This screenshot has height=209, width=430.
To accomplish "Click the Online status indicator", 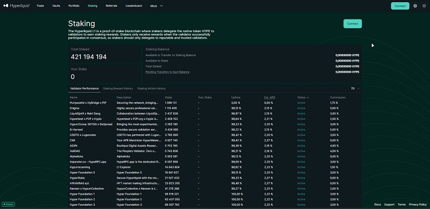I will click(x=8, y=205).
